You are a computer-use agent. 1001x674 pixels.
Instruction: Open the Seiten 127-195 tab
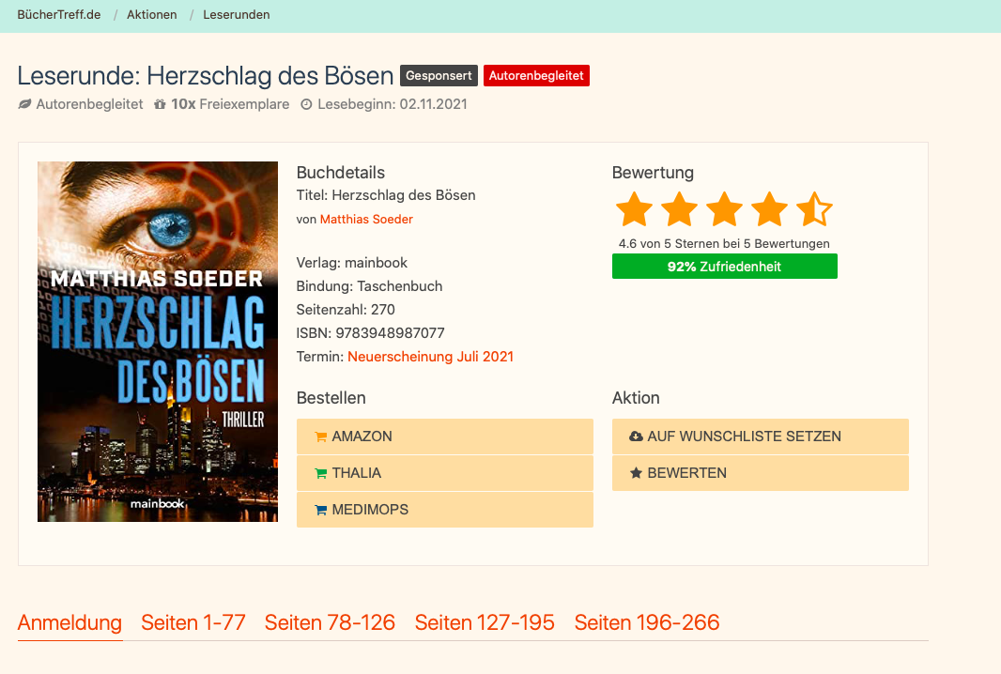point(485,622)
